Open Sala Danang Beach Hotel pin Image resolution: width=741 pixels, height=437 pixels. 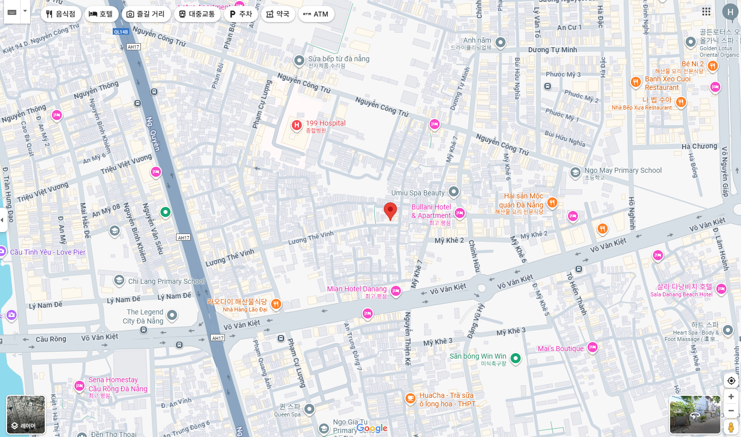[x=721, y=289]
